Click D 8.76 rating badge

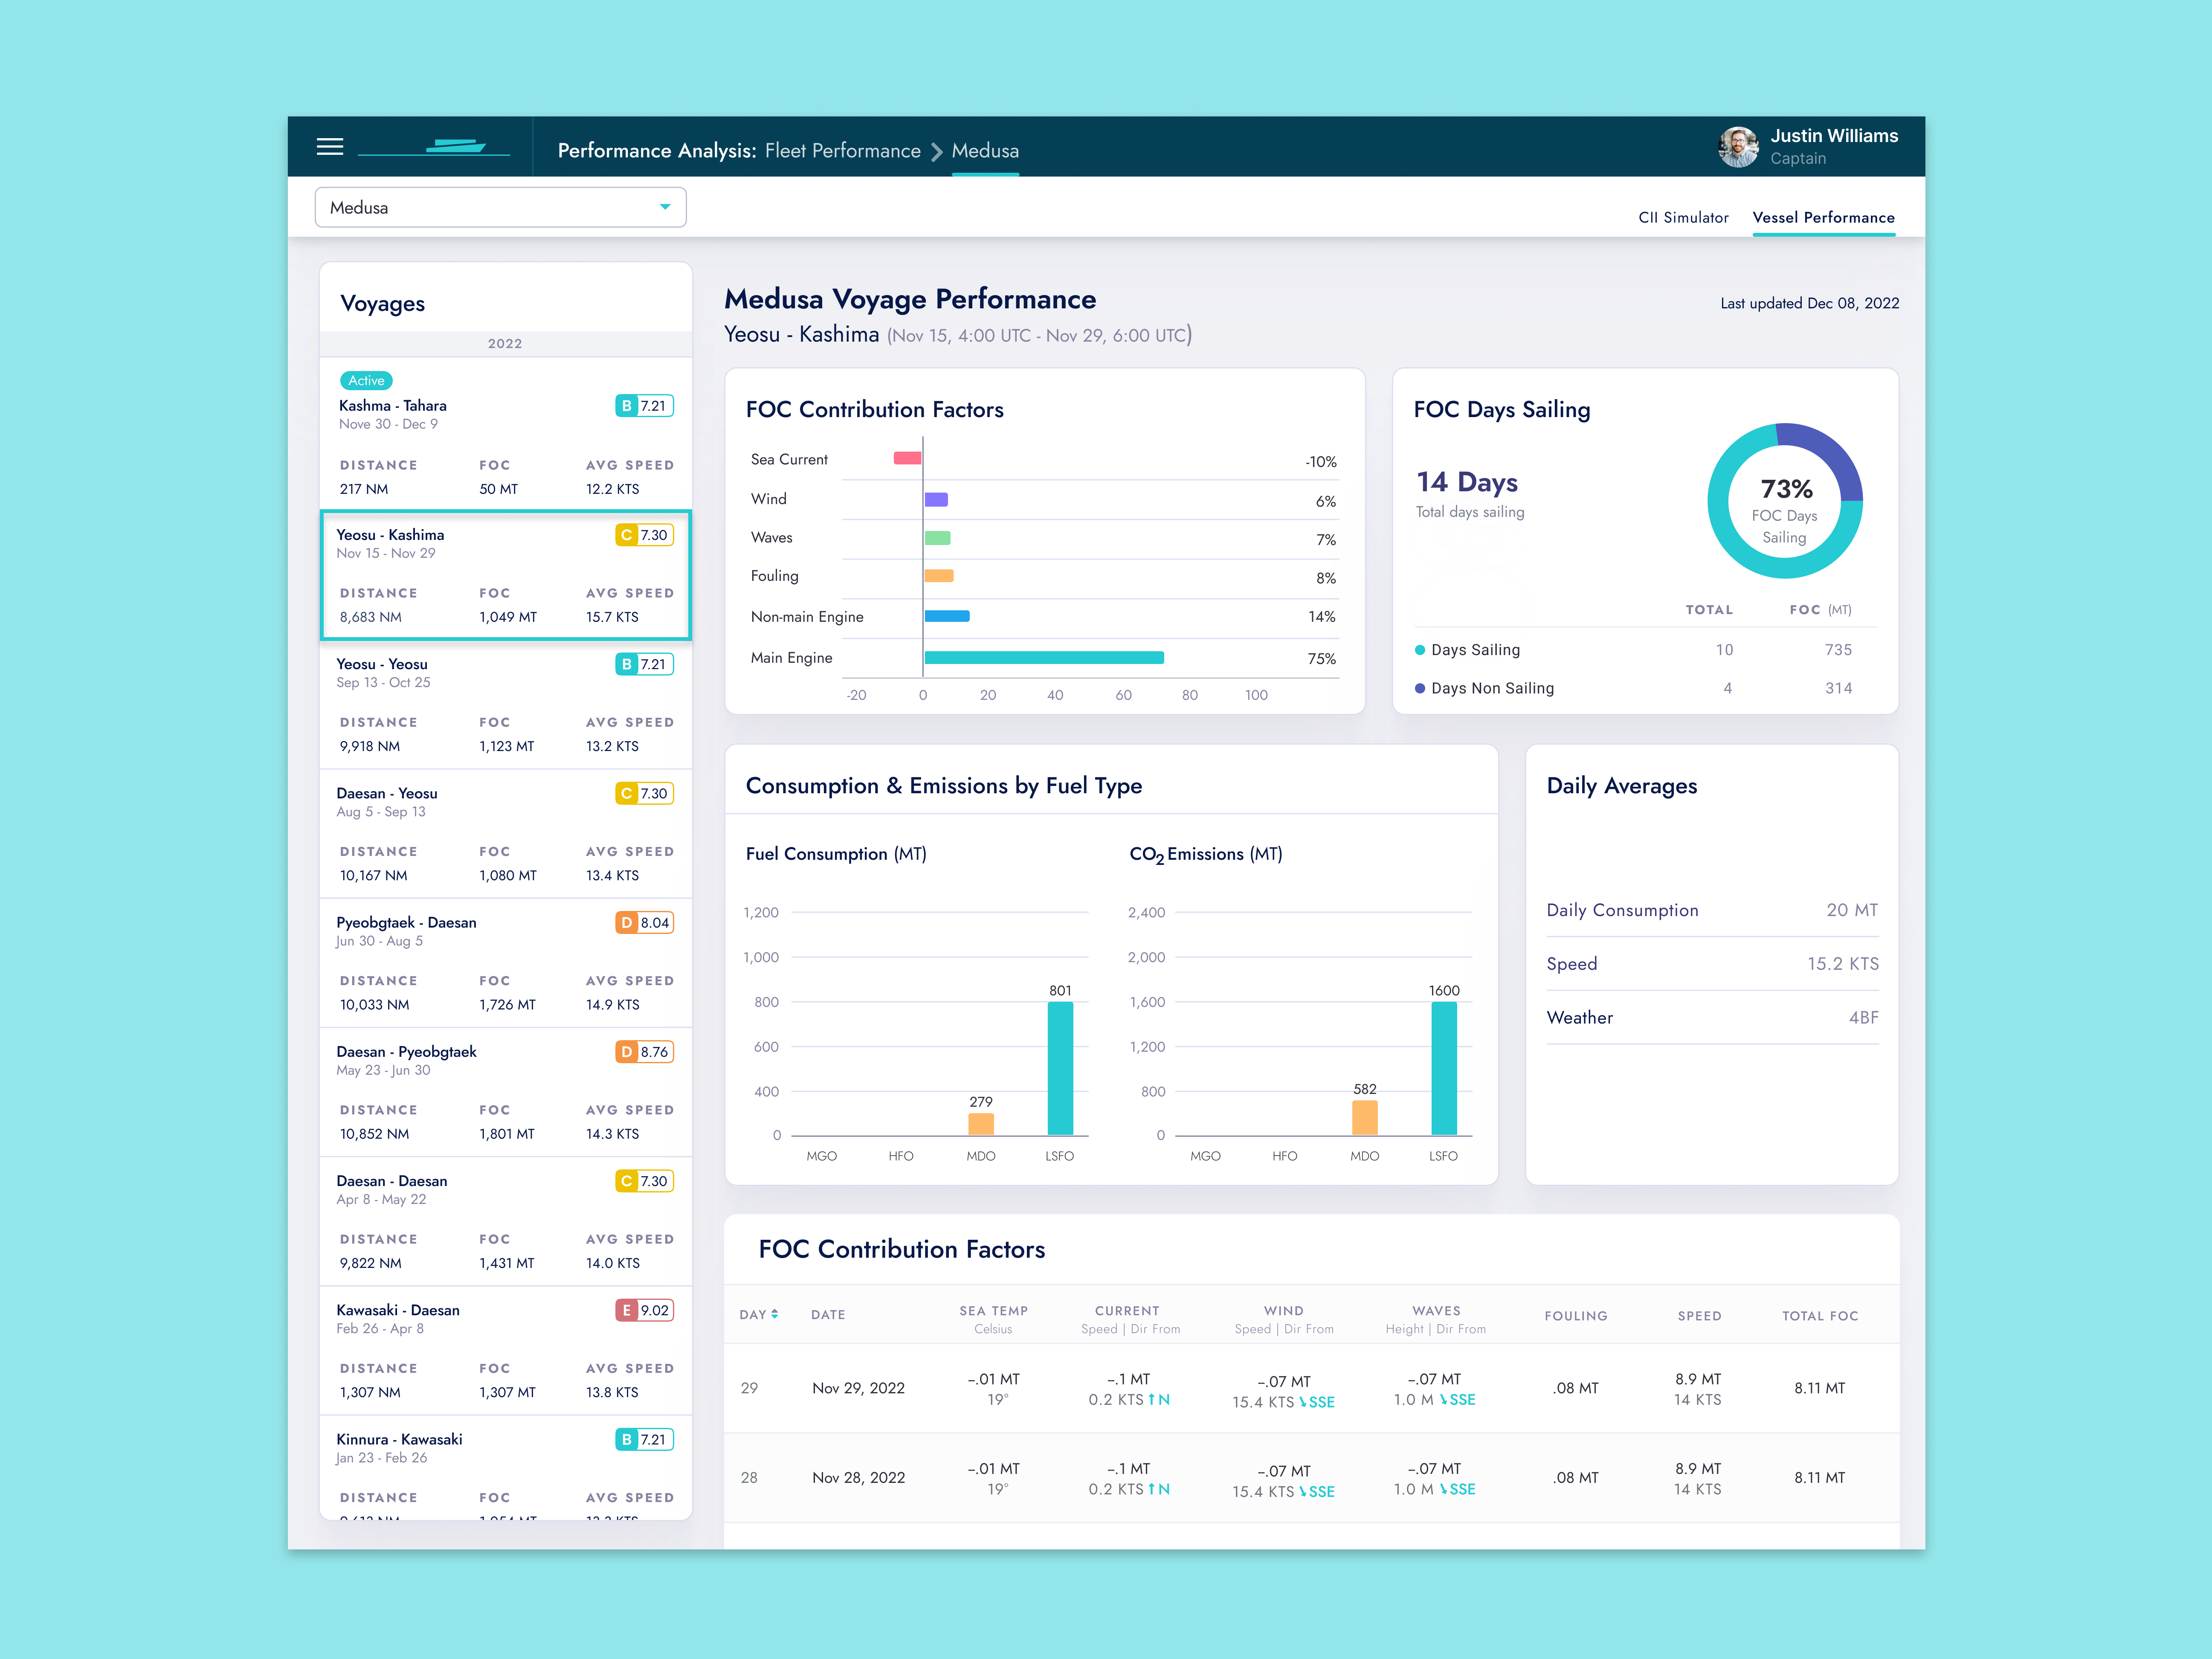644,1052
